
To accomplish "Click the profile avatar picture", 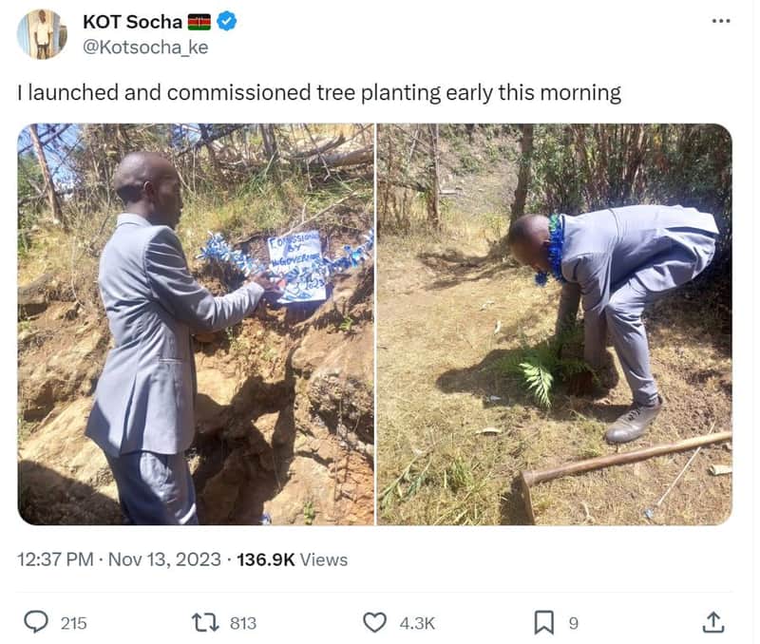I will (x=41, y=28).
